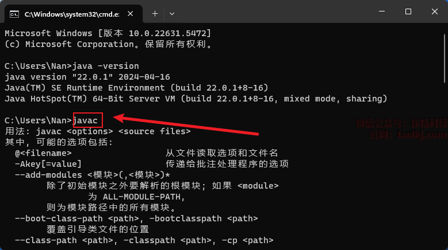Click the java version "22.0.1" output line
The width and height of the screenshot is (448, 250).
(87, 77)
